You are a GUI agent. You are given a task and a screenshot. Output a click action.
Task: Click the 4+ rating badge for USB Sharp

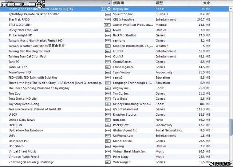coord(108,146)
